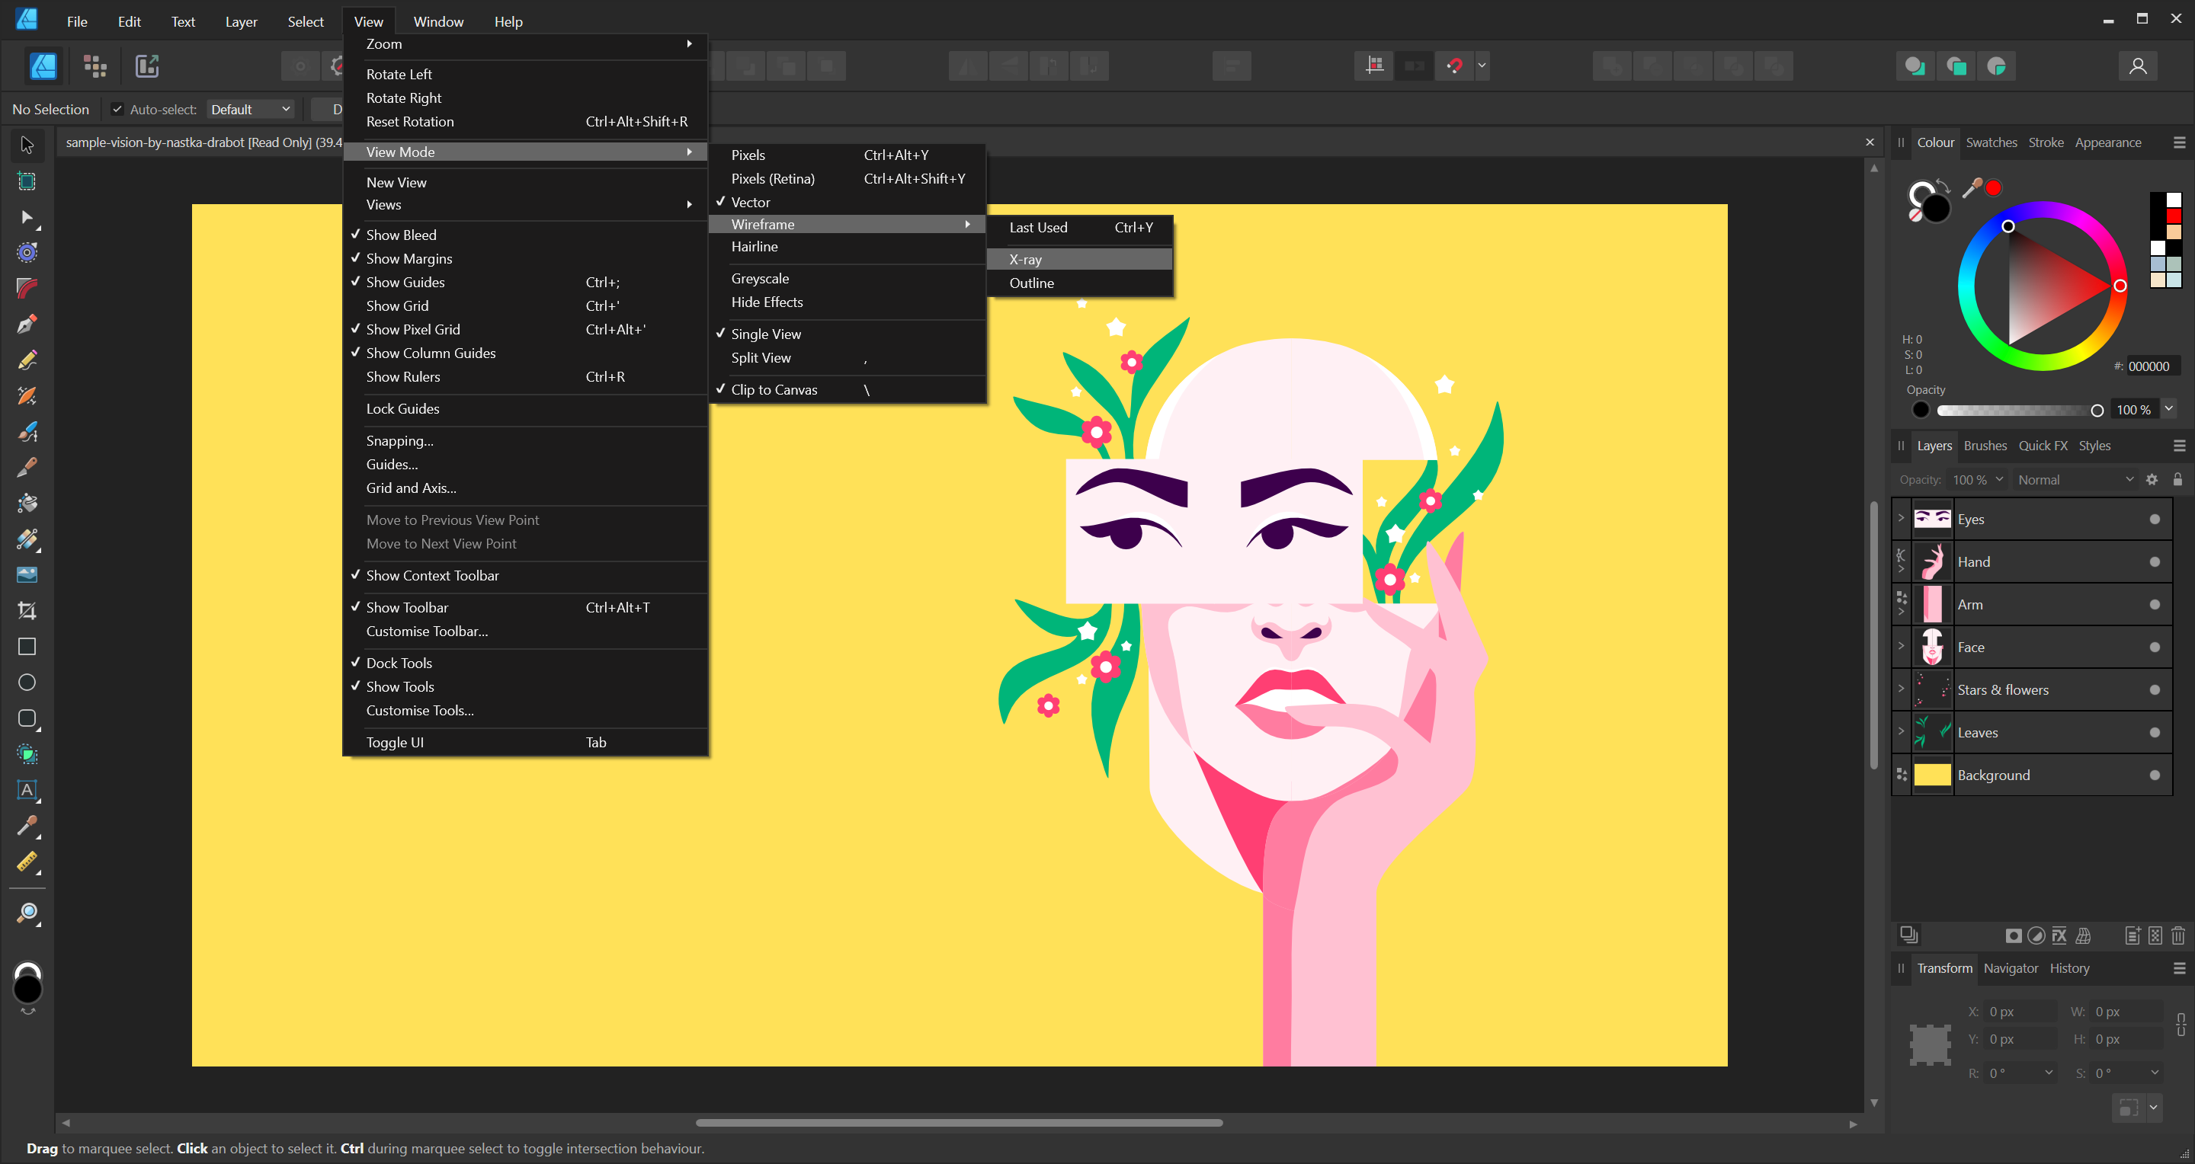Open the Auto-select Default dropdown
Screen dimensions: 2195x1164
point(251,109)
